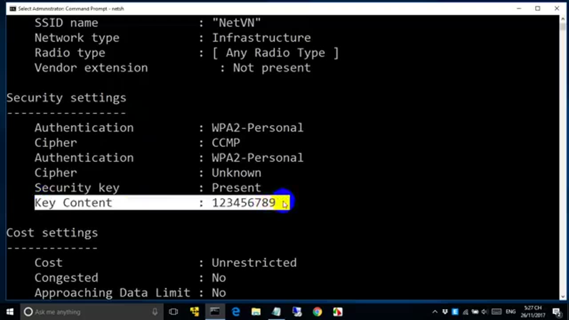Click the CCMP cipher value

226,143
